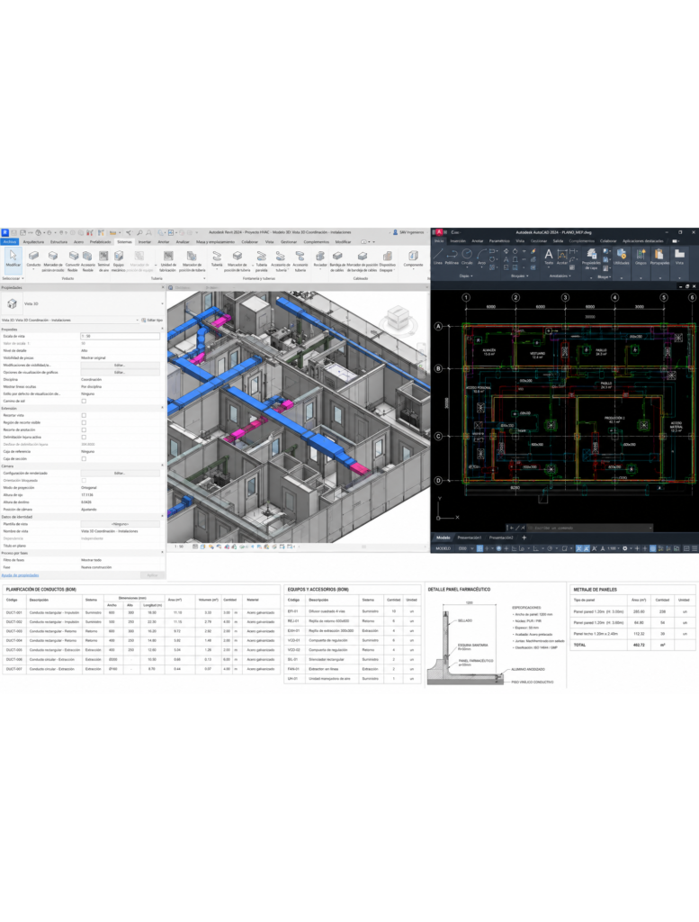This screenshot has width=699, height=922.
Task: Choose the Tubería paralela tool
Action: click(x=262, y=260)
